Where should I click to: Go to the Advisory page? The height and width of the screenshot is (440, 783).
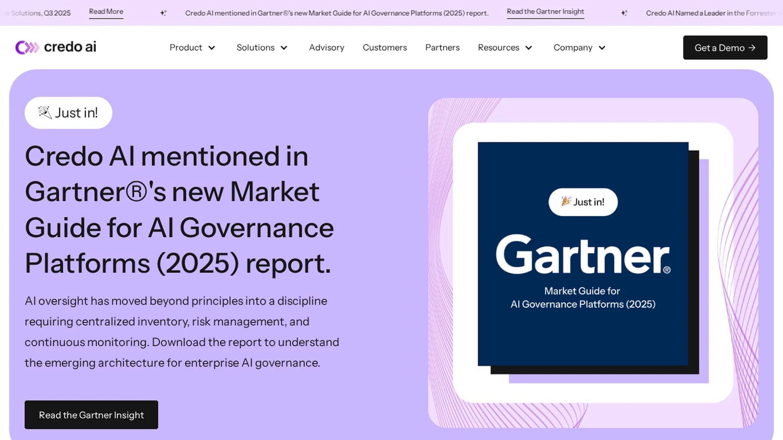click(x=327, y=48)
